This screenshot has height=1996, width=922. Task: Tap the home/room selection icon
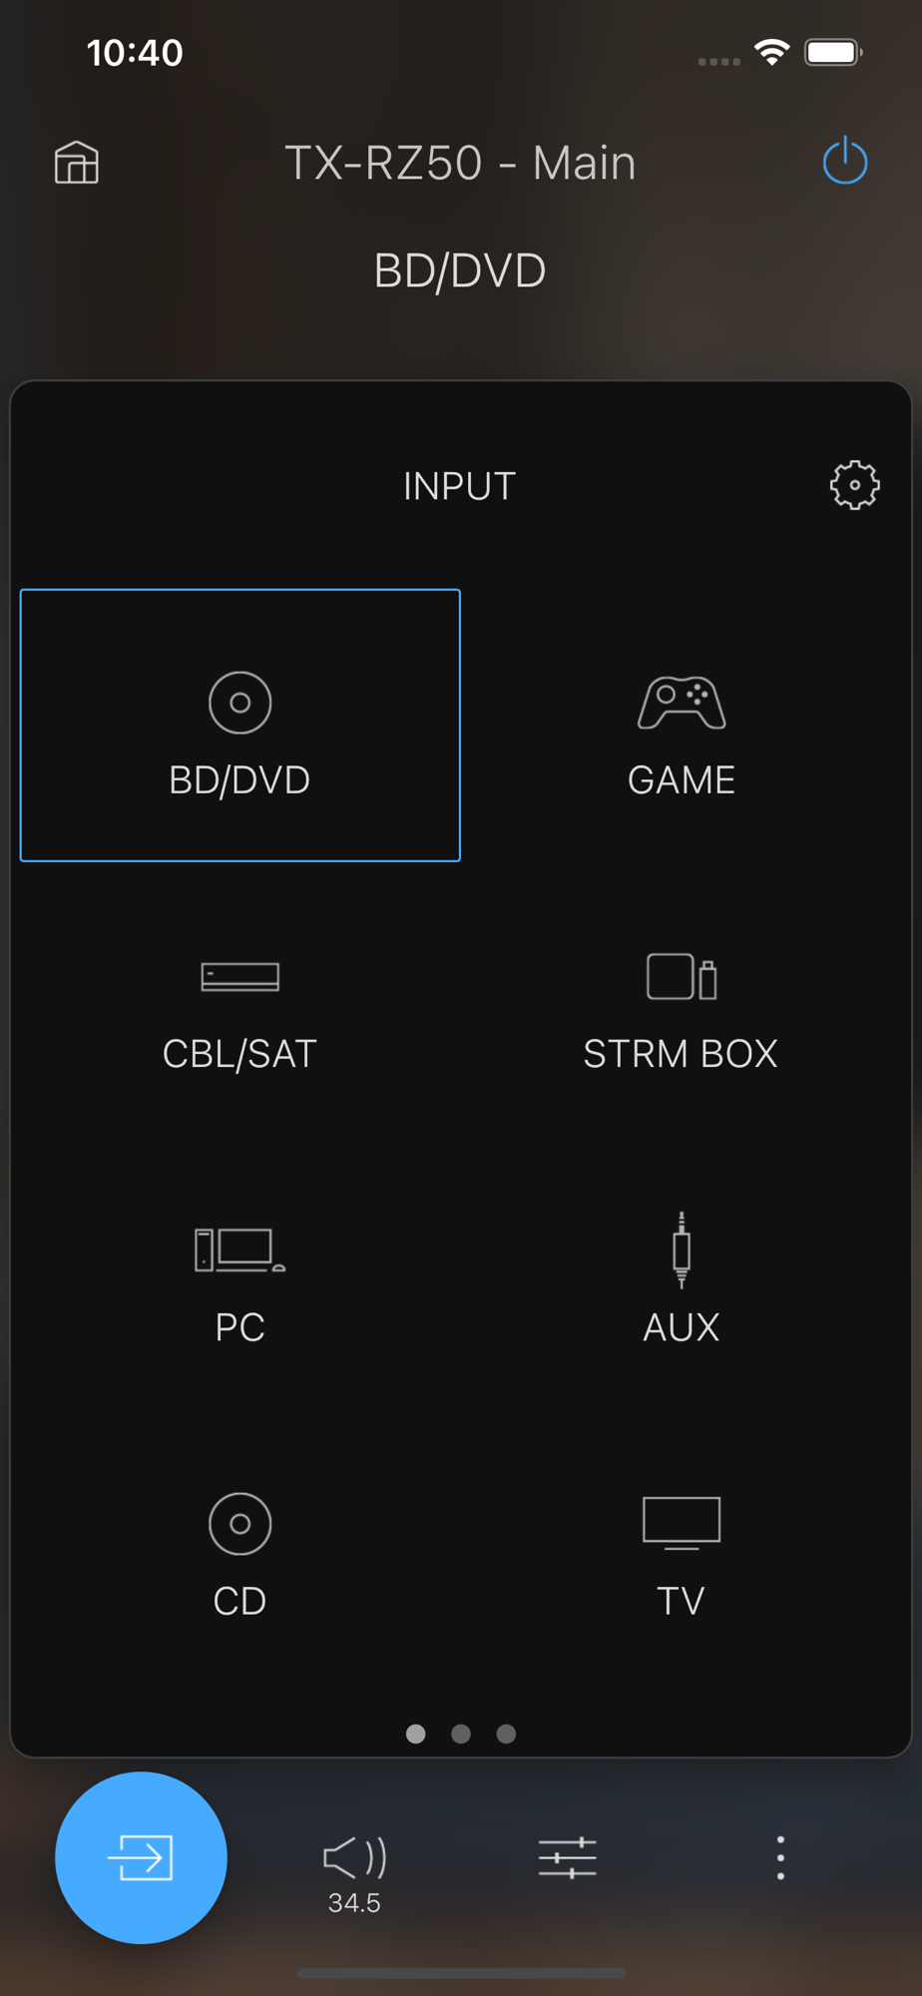(x=77, y=162)
